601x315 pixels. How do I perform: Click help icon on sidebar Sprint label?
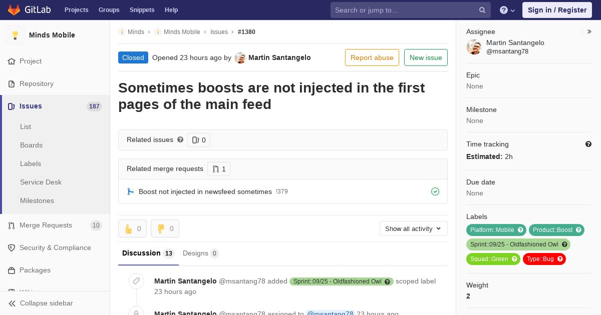pos(564,244)
